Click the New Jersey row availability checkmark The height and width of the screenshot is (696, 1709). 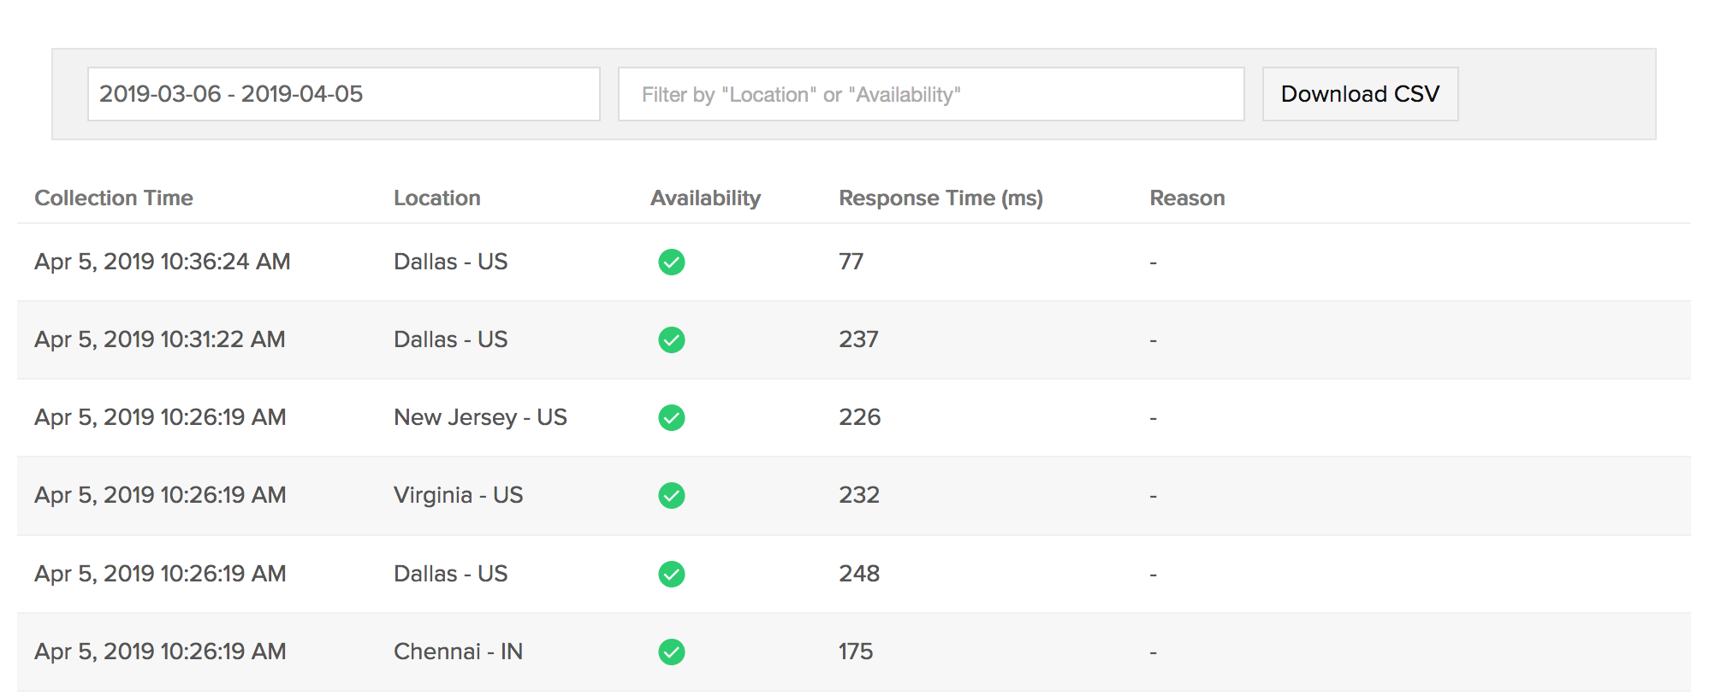tap(672, 417)
